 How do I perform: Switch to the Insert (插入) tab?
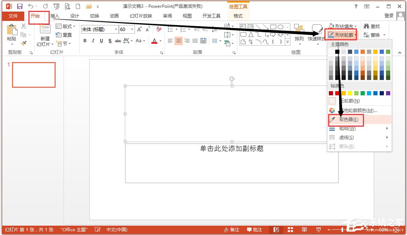point(55,16)
